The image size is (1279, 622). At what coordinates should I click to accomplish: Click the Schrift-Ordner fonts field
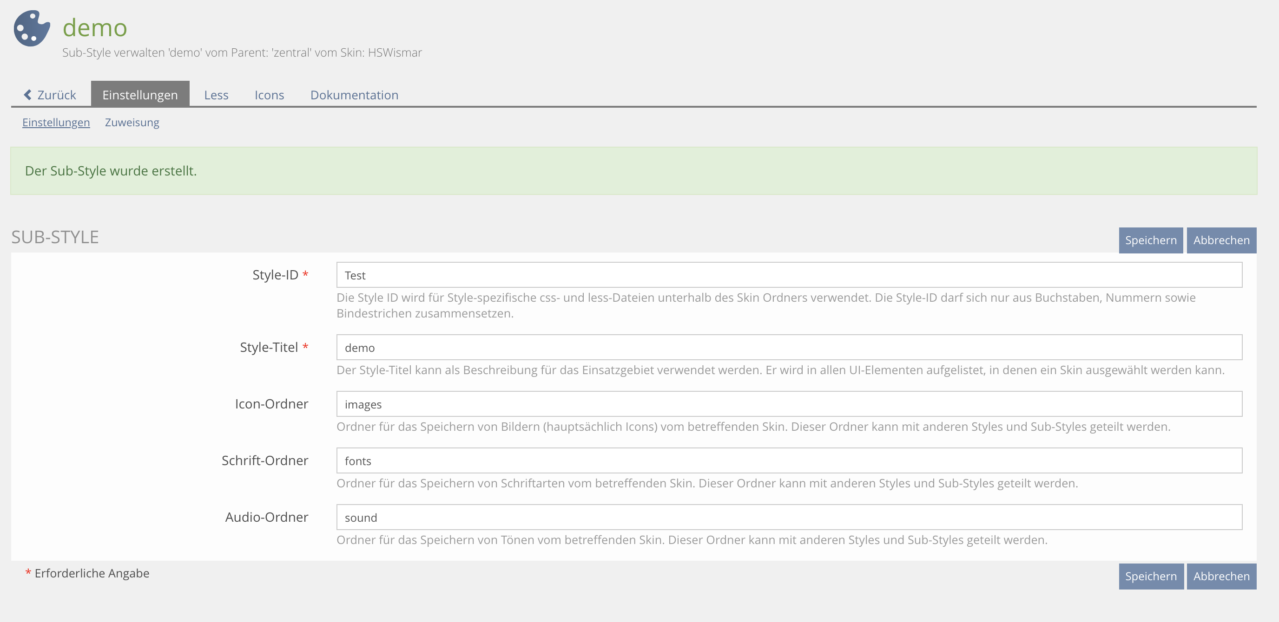click(x=789, y=461)
